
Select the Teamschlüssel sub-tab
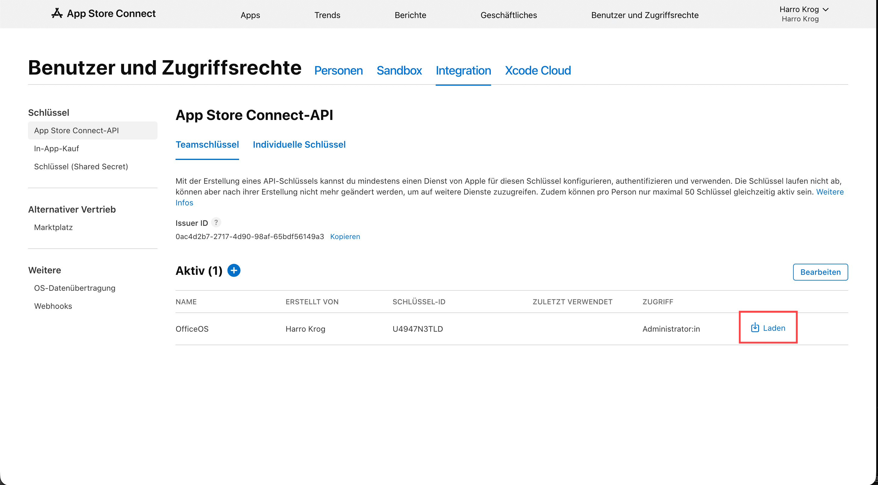[x=207, y=144]
